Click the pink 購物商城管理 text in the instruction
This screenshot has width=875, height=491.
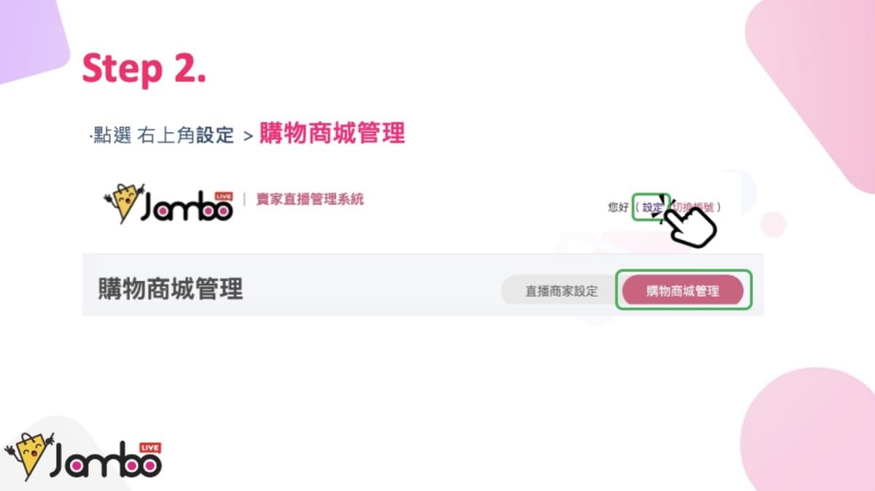tap(332, 134)
